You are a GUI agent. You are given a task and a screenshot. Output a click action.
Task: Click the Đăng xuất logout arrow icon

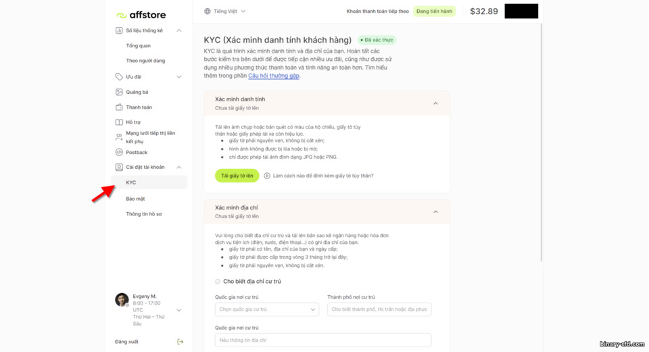[180, 342]
